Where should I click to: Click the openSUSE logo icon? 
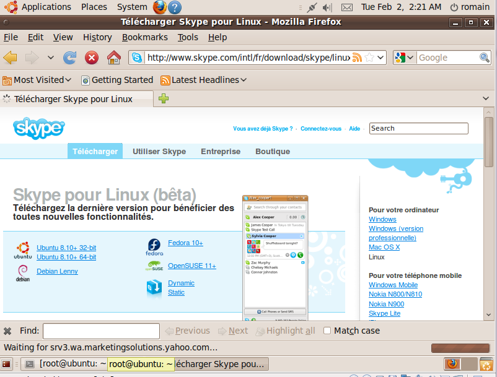click(154, 266)
